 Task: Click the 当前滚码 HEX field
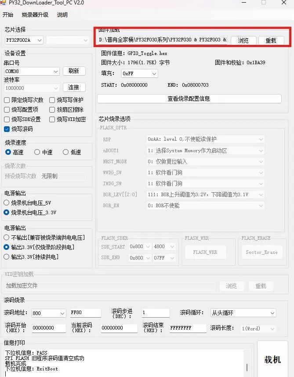click(119, 328)
